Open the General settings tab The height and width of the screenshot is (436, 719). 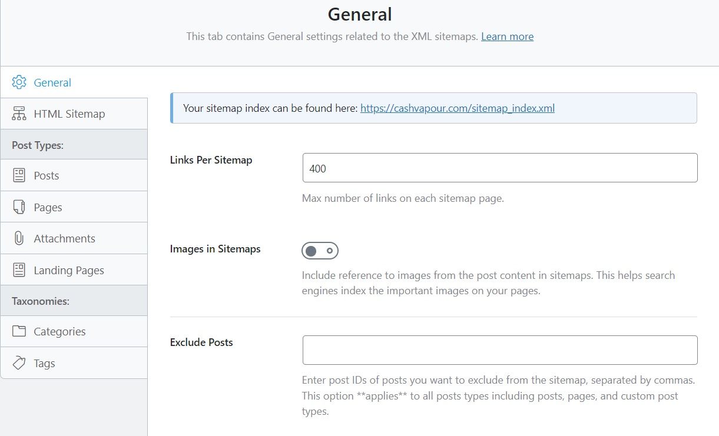click(x=52, y=83)
